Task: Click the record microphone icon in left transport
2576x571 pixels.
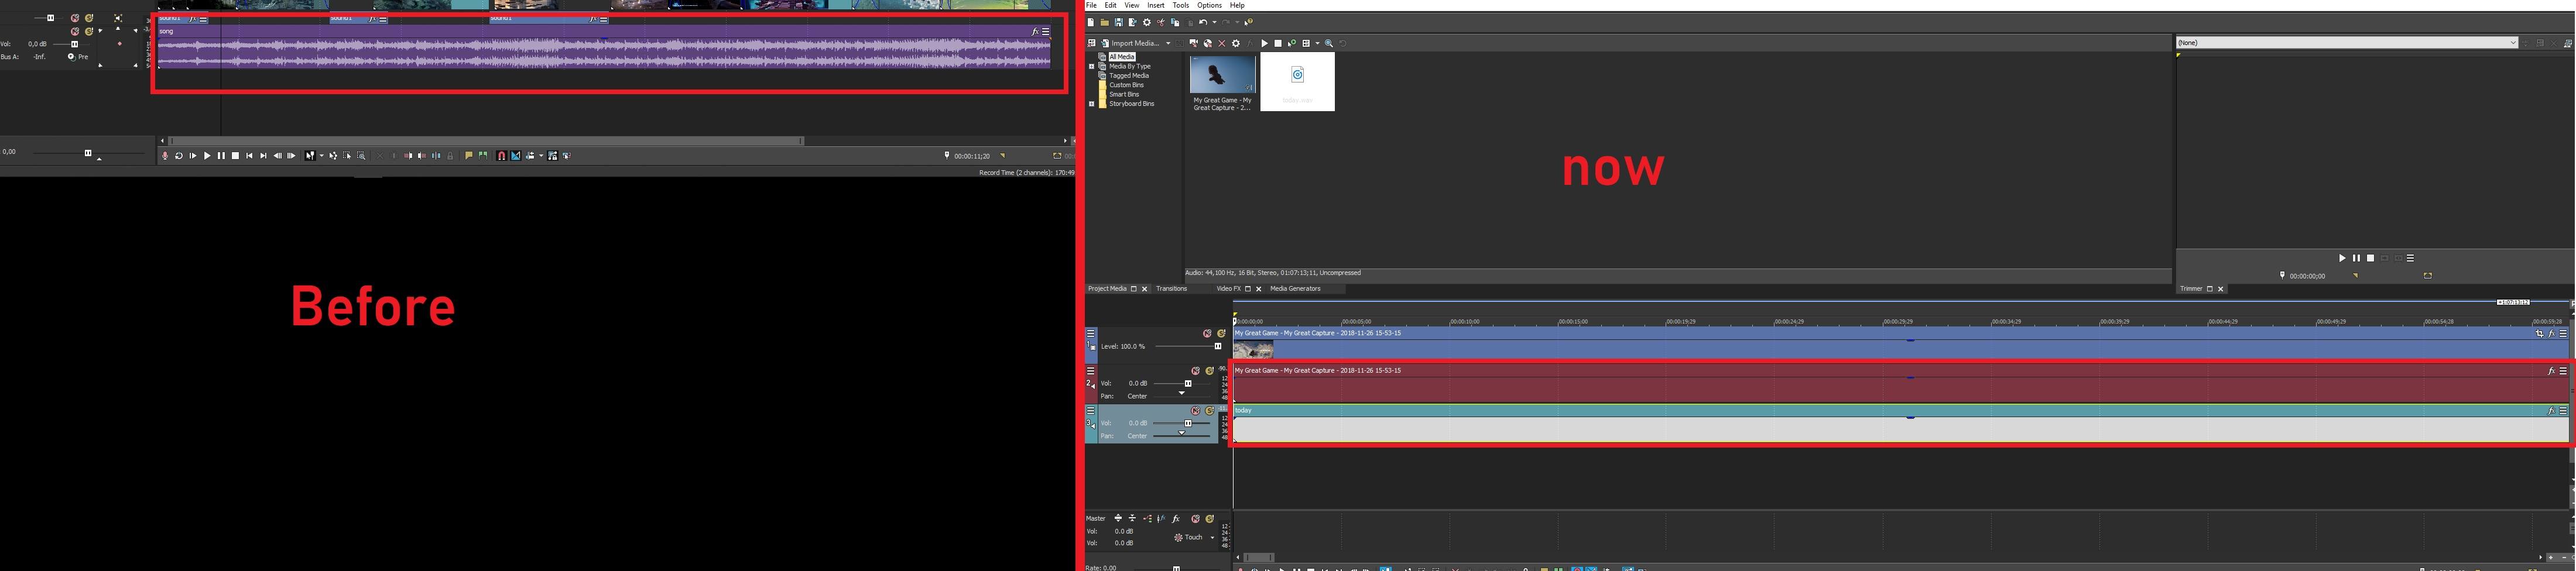Action: coord(165,156)
